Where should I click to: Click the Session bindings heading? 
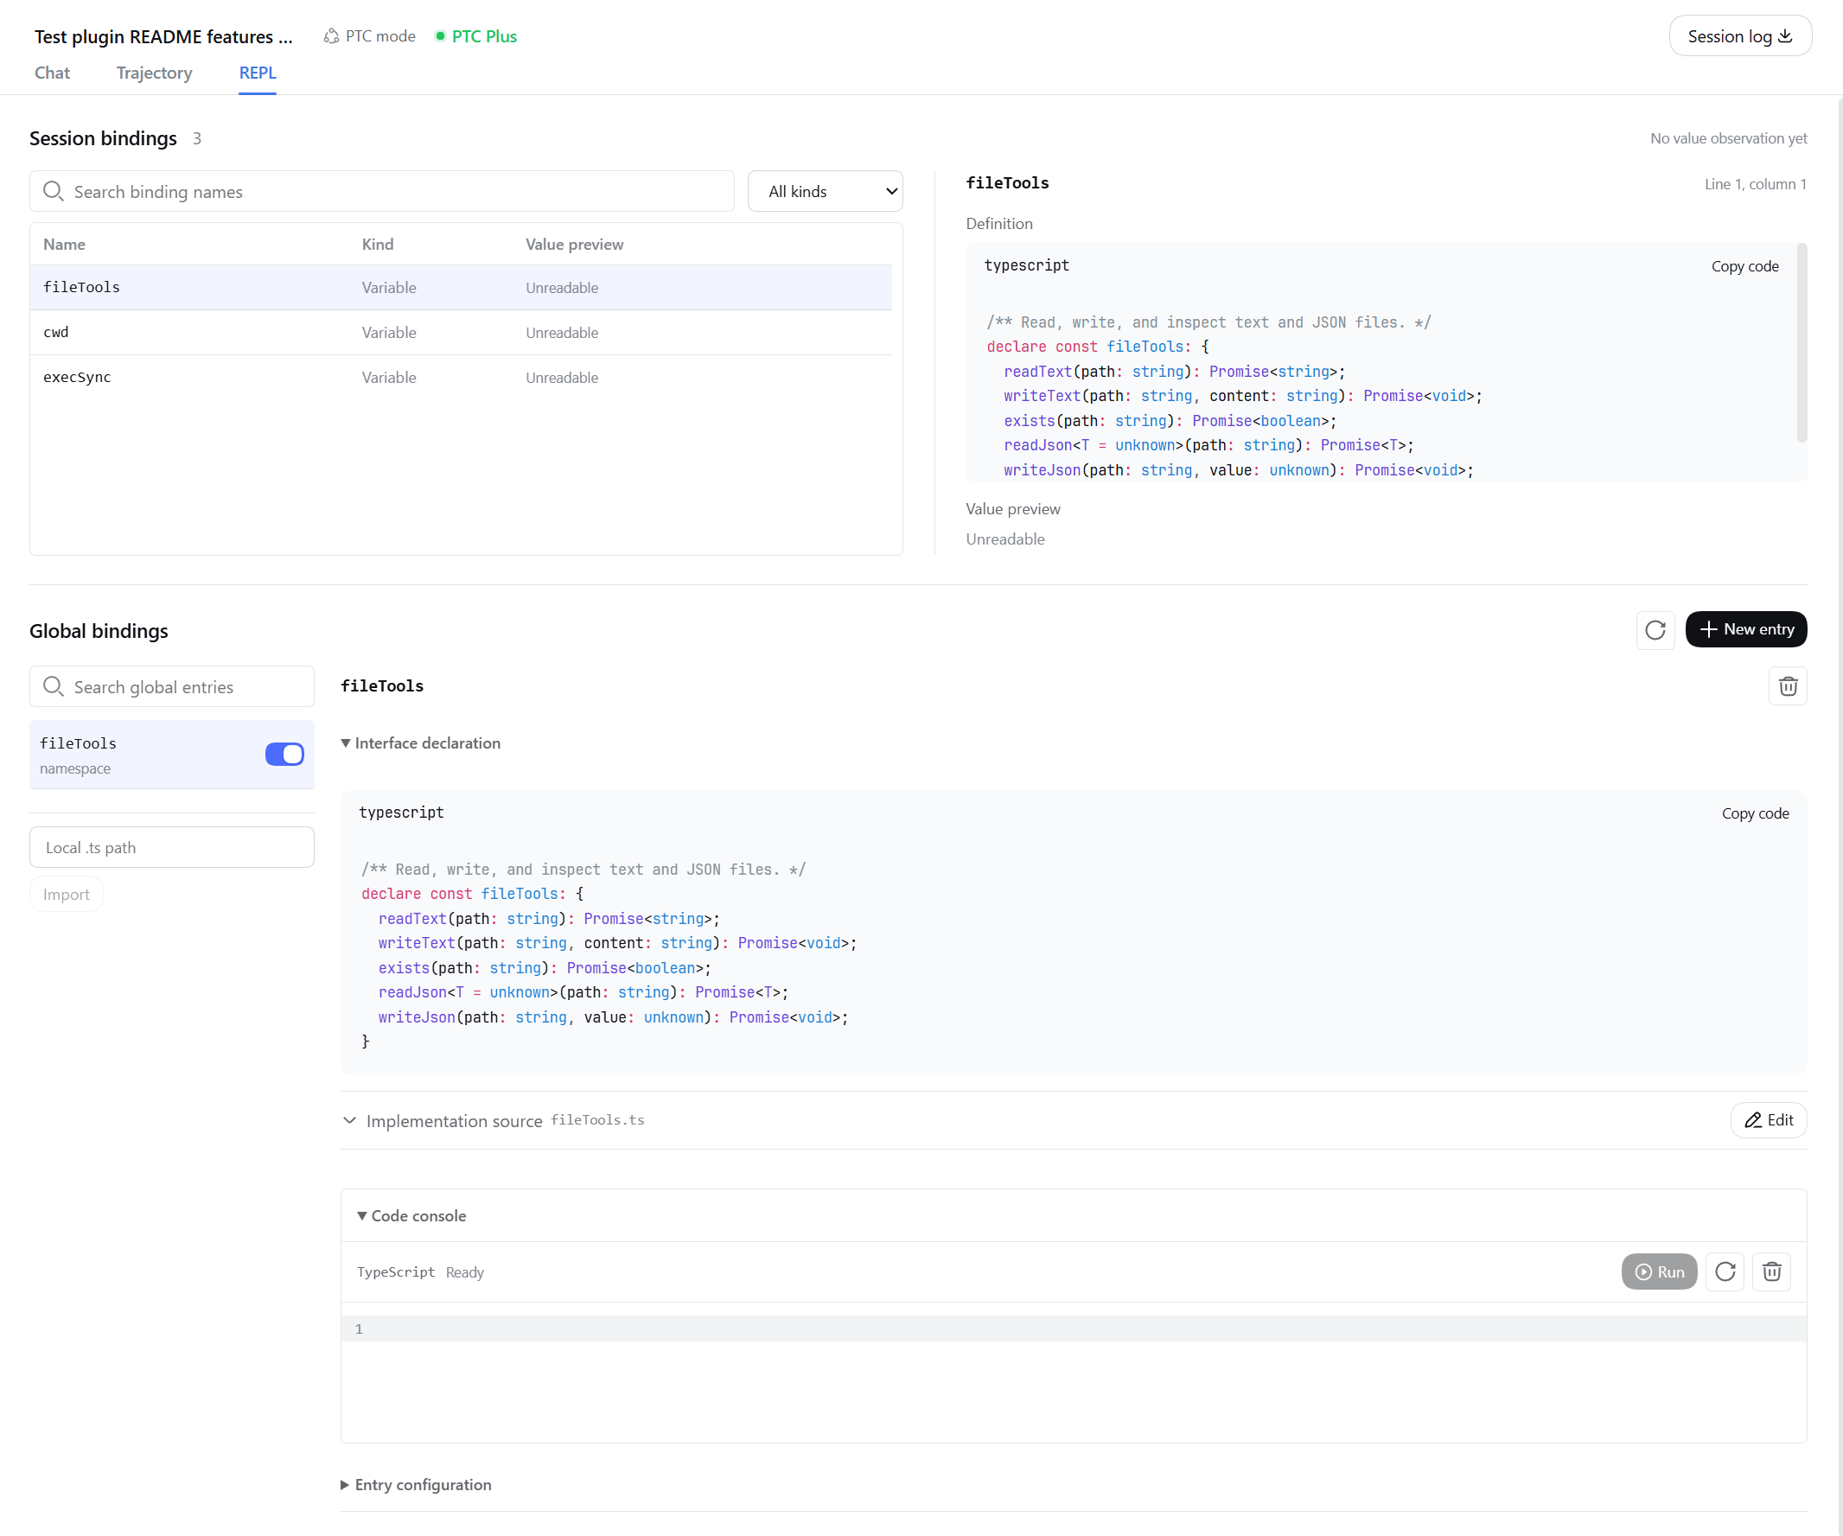click(103, 138)
